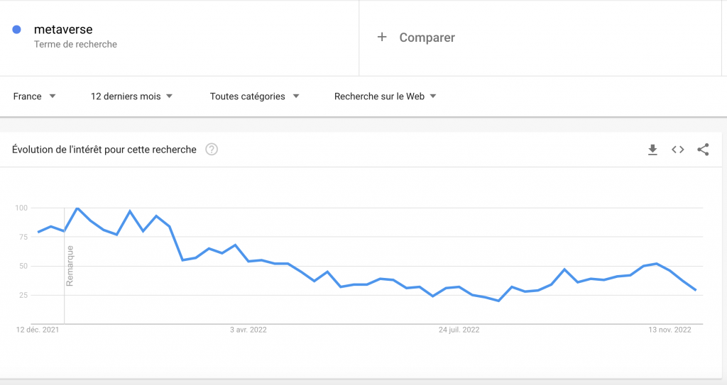This screenshot has width=727, height=385.
Task: Click the plus icon beside Comparer
Action: tap(382, 37)
